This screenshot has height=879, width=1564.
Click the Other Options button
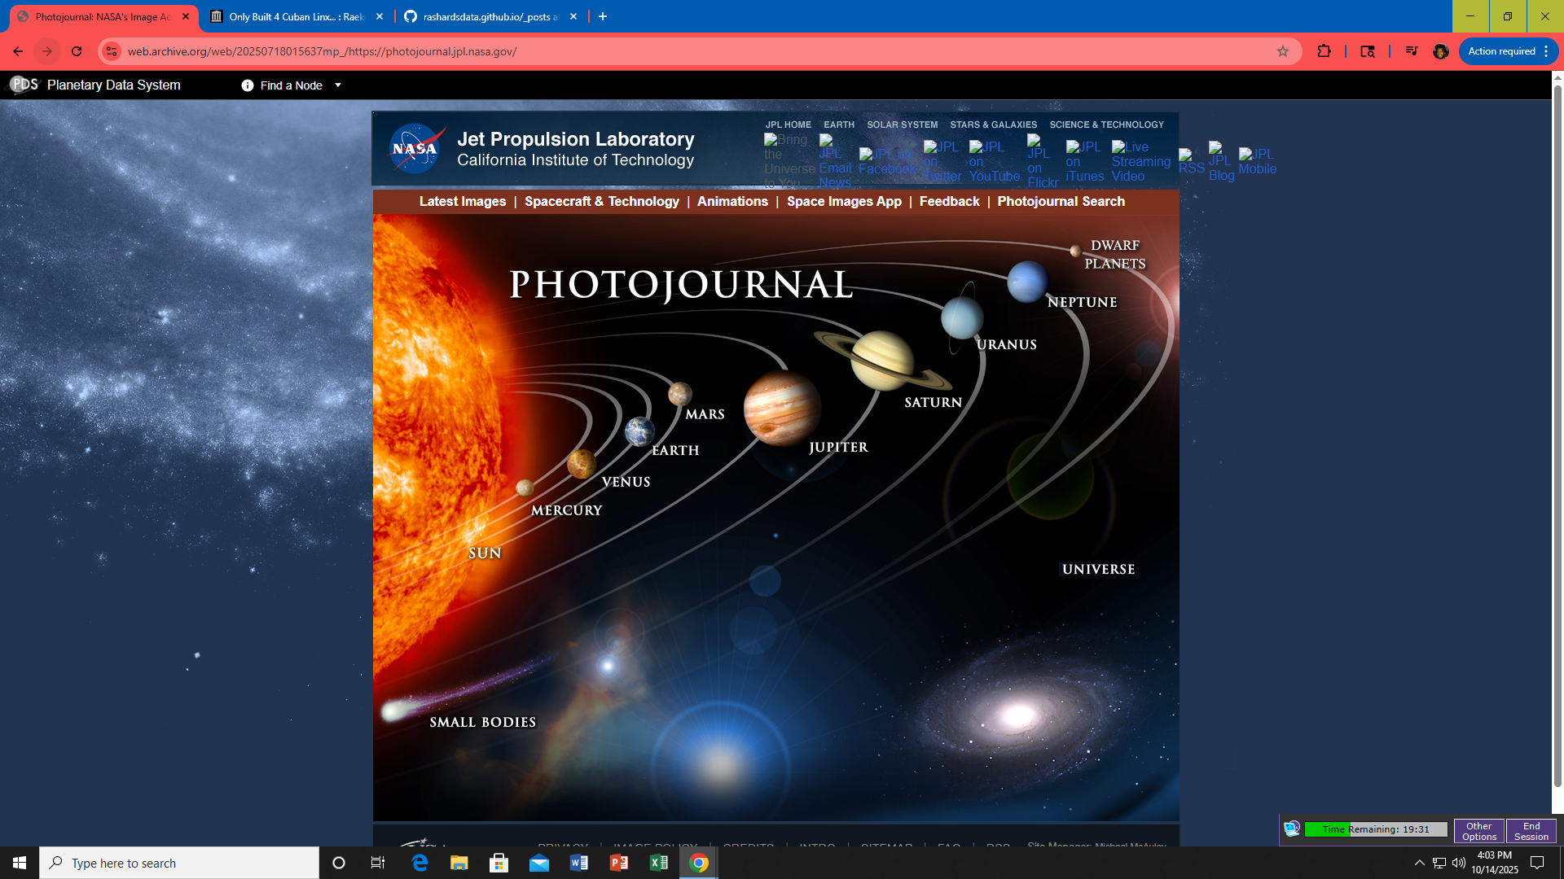coord(1478,831)
